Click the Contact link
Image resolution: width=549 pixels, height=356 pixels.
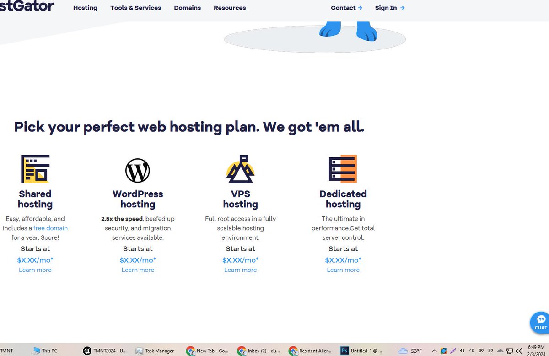(x=346, y=8)
